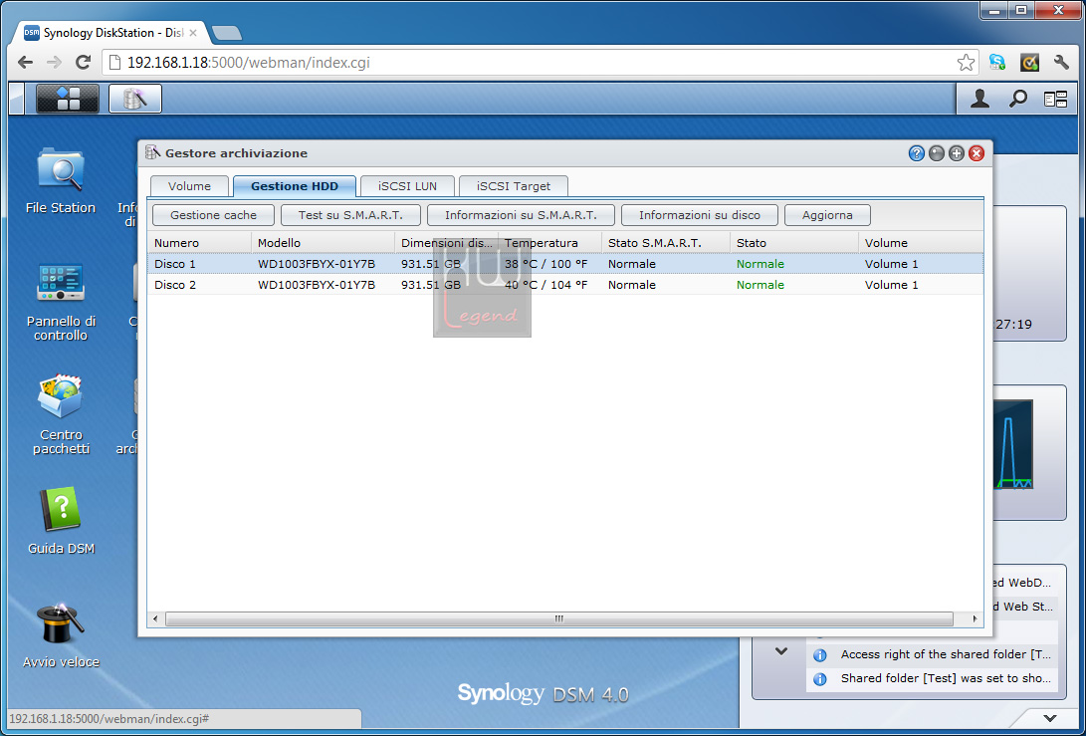This screenshot has width=1086, height=736.
Task: Click the resource monitor graph widget
Action: coord(1012,444)
